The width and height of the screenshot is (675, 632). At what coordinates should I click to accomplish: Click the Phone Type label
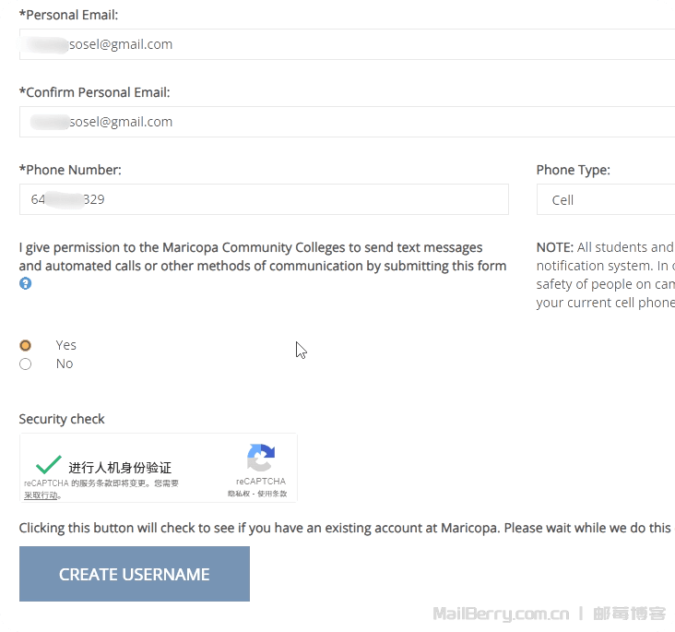pos(573,170)
